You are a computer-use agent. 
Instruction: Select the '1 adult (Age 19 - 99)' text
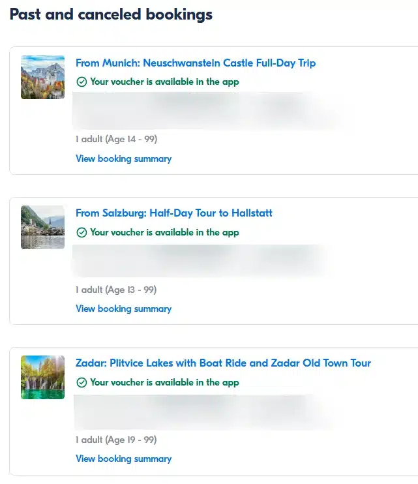coord(116,440)
